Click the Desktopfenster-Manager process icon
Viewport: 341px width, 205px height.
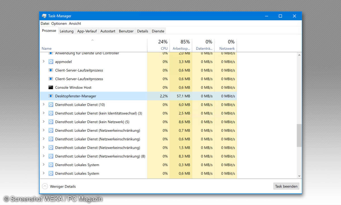click(51, 96)
